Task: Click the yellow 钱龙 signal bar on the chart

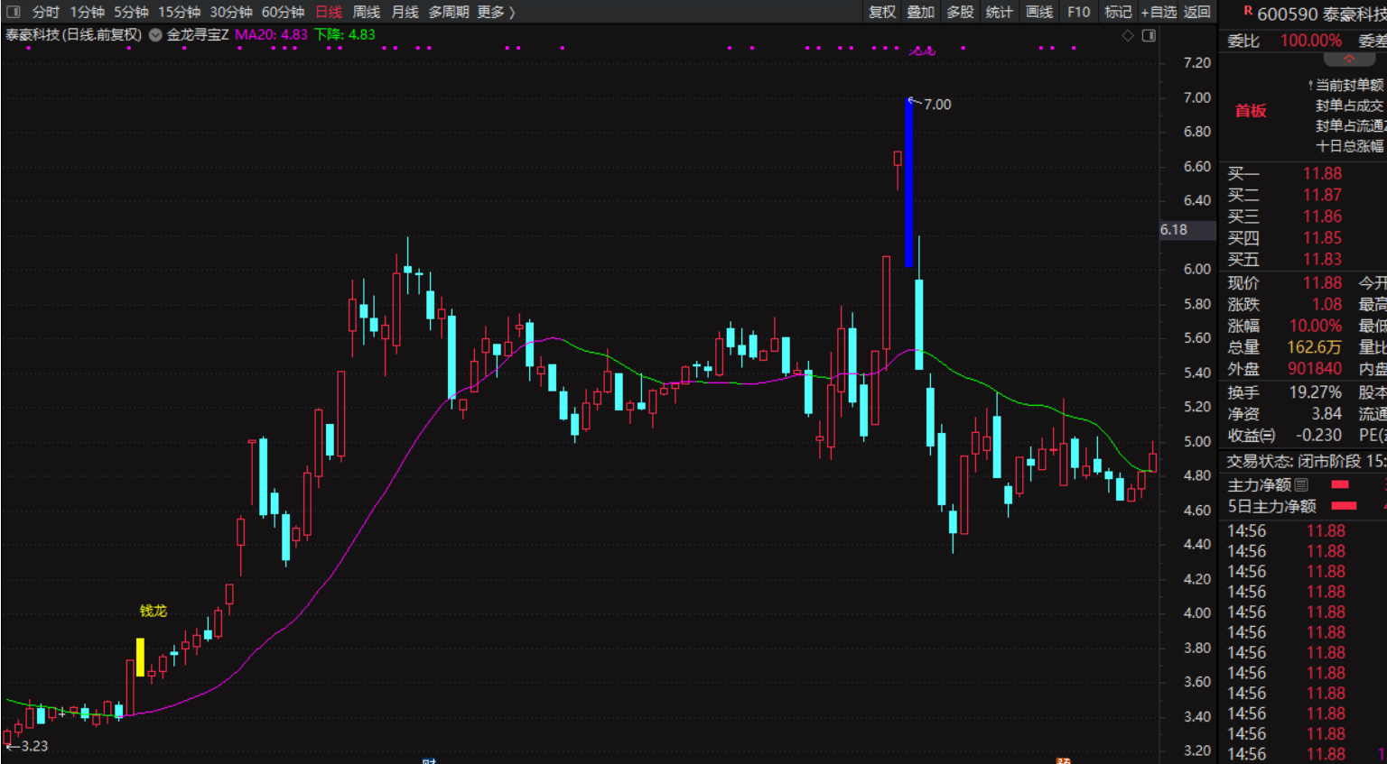Action: click(140, 658)
